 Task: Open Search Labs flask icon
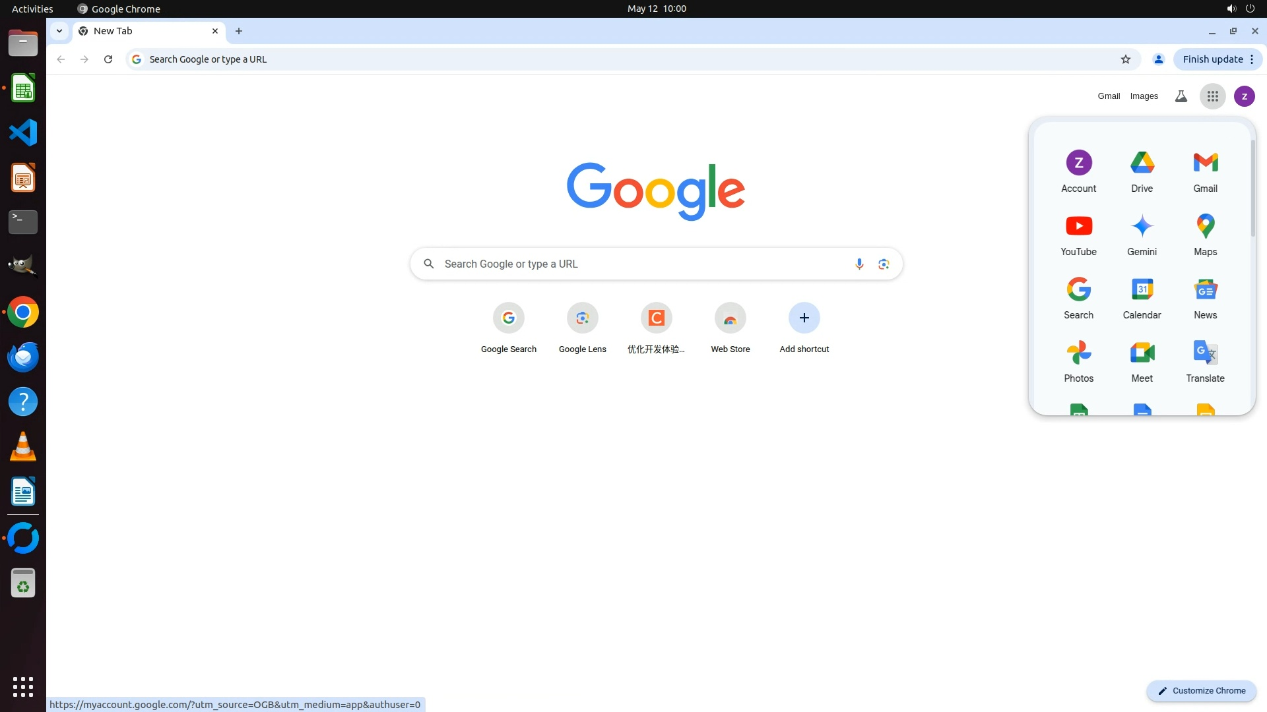(x=1181, y=96)
